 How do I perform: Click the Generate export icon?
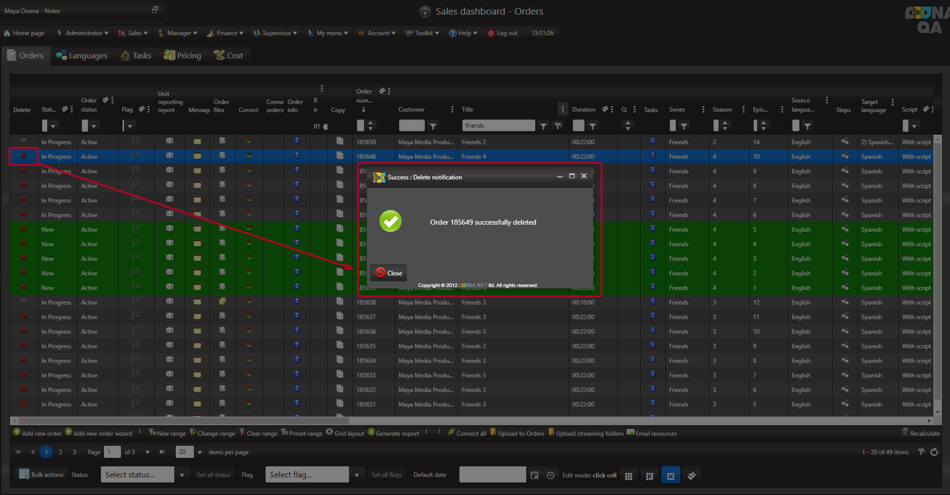click(x=372, y=432)
